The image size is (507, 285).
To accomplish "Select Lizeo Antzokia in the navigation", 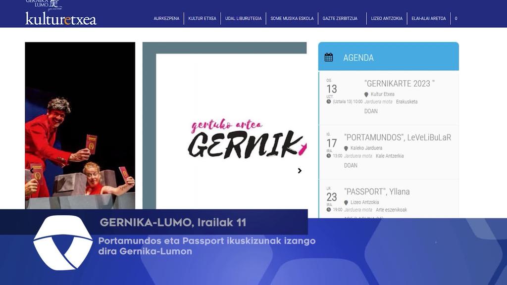I will pos(387,18).
